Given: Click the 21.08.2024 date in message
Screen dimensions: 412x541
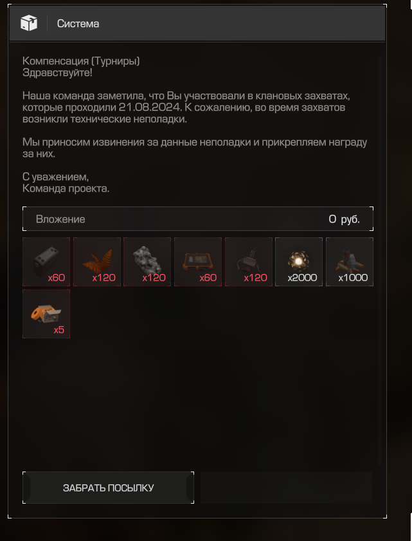Looking at the screenshot, I should pyautogui.click(x=150, y=107).
